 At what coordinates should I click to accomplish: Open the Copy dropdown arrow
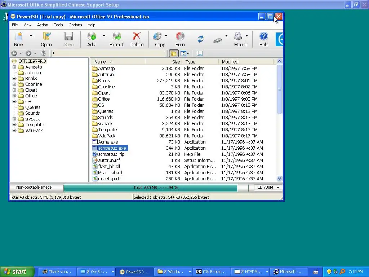coord(166,36)
